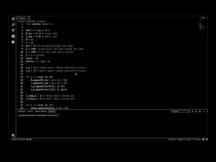The height and width of the screenshot is (162, 216).
Task: Click code line 's_p.append(vec(r[i], 0, dis))'
Action: click(49, 90)
